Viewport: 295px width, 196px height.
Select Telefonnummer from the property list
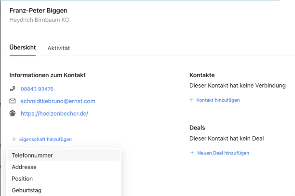click(x=32, y=156)
